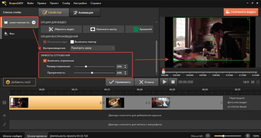Decrease Размер отражения with the down stepper

(125, 68)
